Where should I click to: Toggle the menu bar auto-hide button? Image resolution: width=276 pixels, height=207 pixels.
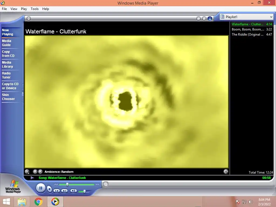coord(29,19)
